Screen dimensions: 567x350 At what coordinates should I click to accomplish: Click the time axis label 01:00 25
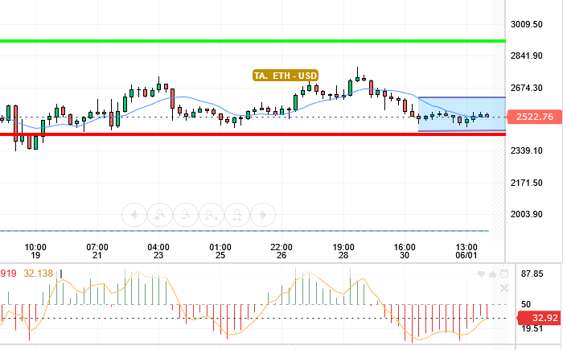point(220,251)
